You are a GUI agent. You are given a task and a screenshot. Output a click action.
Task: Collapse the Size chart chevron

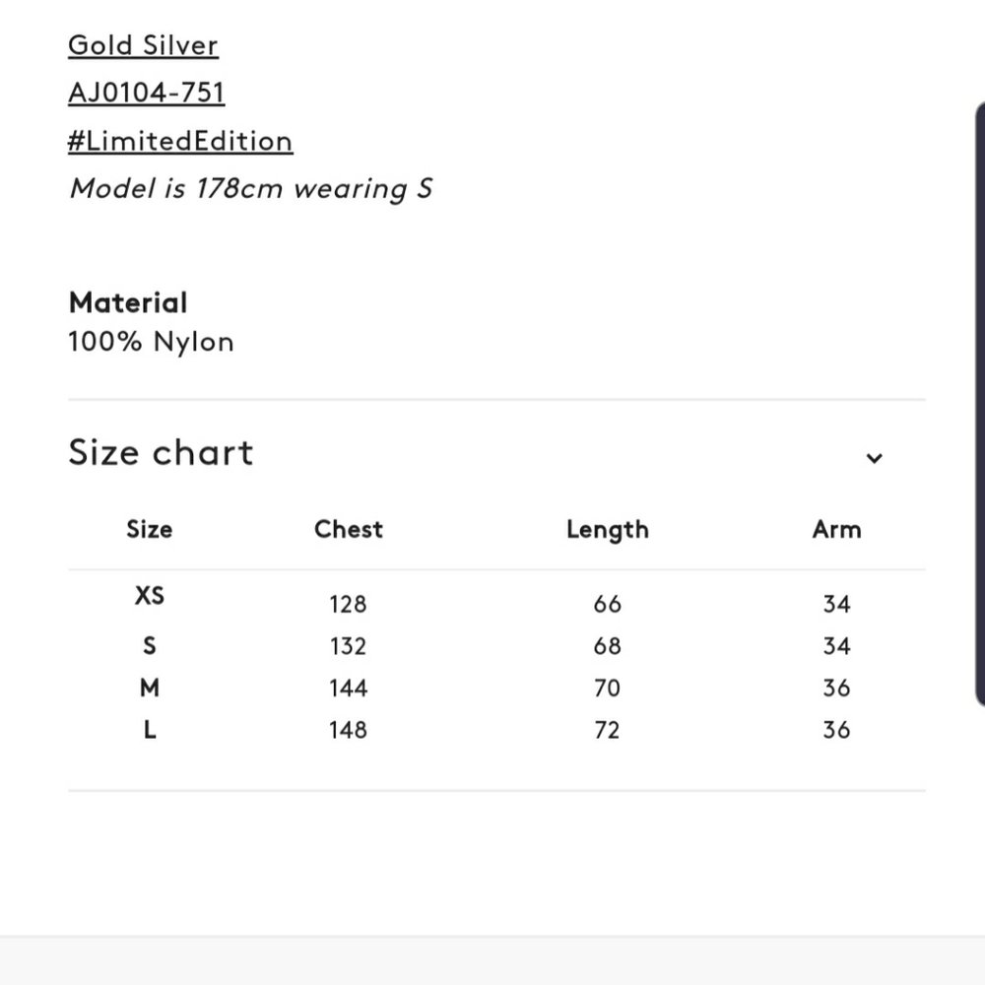click(874, 458)
